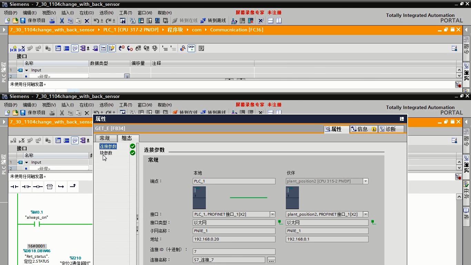Click the 连接 ID field containing 7
The image size is (471, 265).
[234, 252]
